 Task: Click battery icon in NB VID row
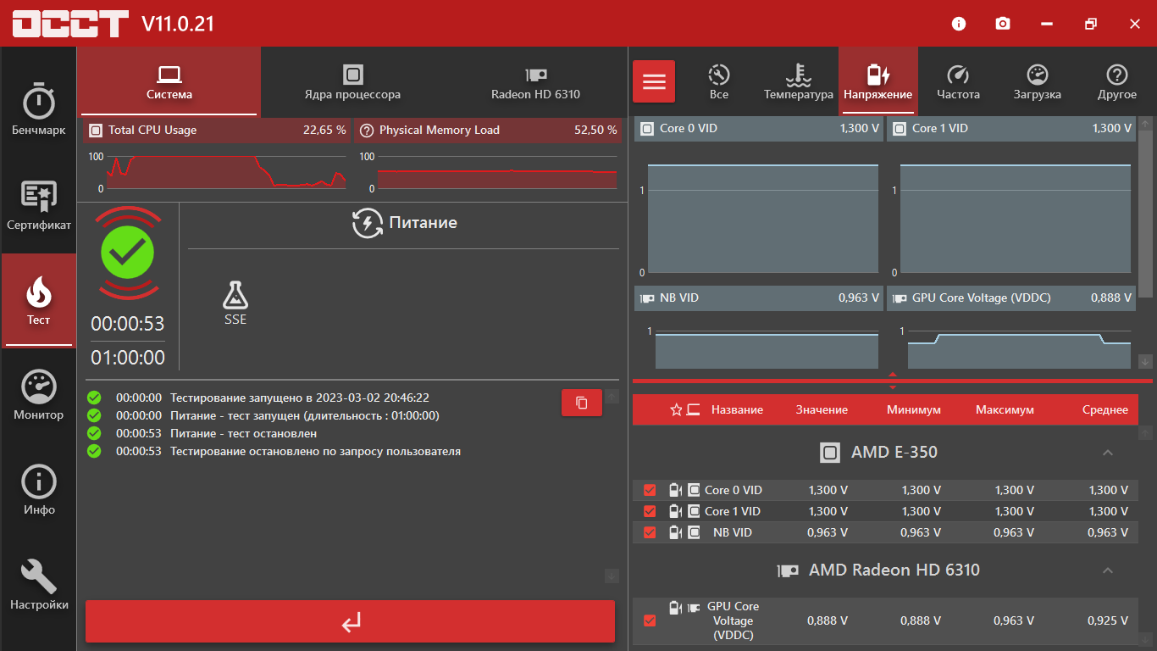pos(675,532)
